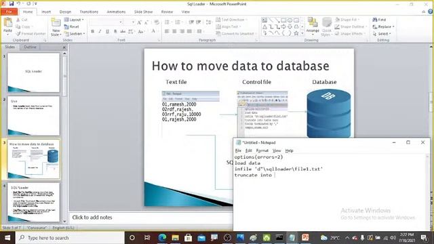The width and height of the screenshot is (434, 244).
Task: Click the bullets list icon
Action: [x=167, y=22]
